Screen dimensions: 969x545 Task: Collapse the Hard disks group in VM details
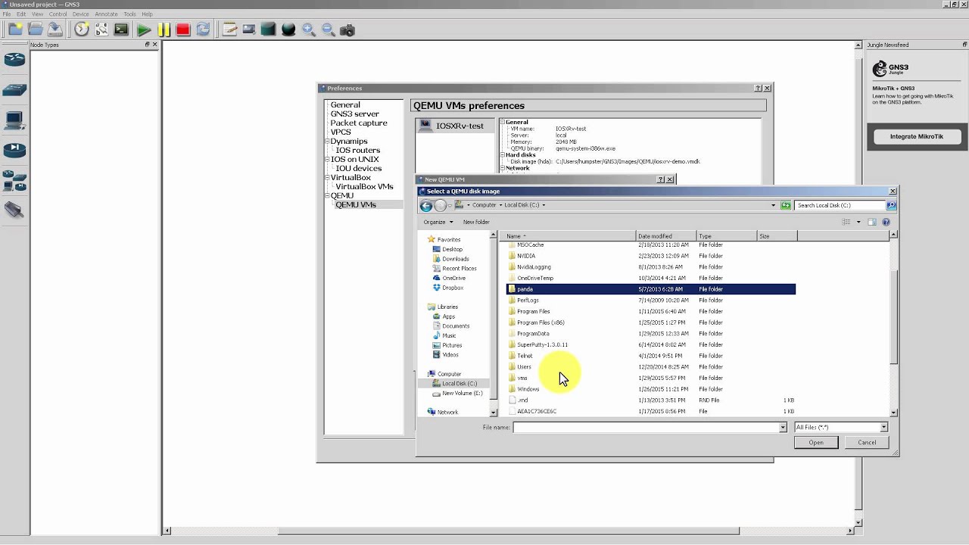pos(502,155)
